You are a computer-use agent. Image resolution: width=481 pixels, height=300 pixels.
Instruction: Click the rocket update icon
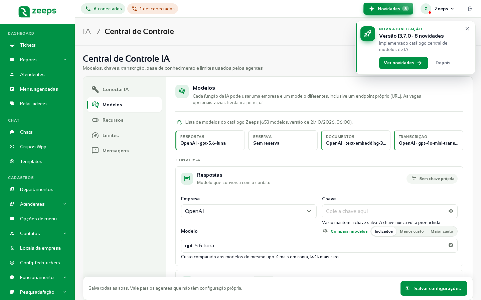[x=368, y=34]
